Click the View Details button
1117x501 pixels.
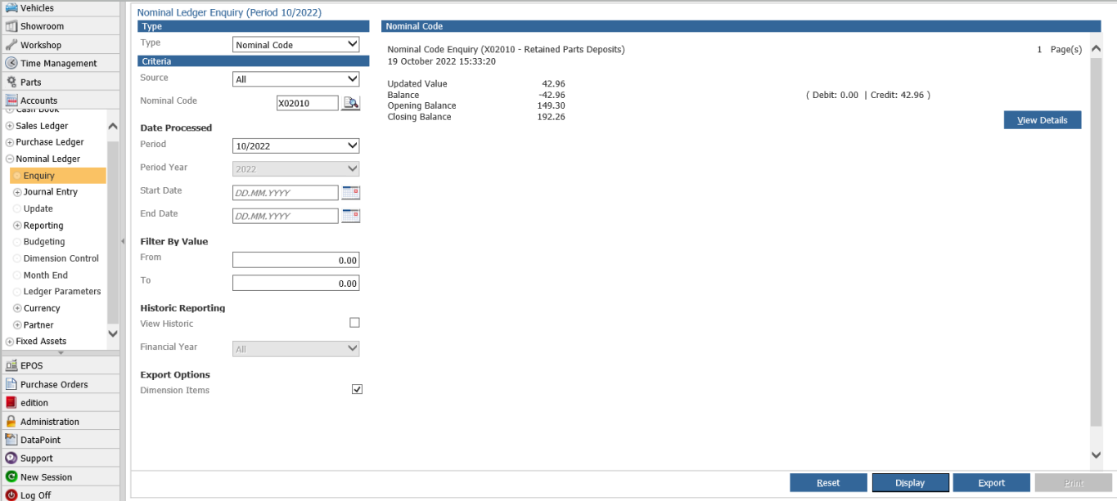(x=1043, y=120)
